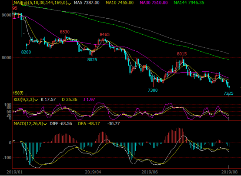Select the MA144 7946.35 legend label
The height and width of the screenshot is (176, 241).
[x=189, y=3]
